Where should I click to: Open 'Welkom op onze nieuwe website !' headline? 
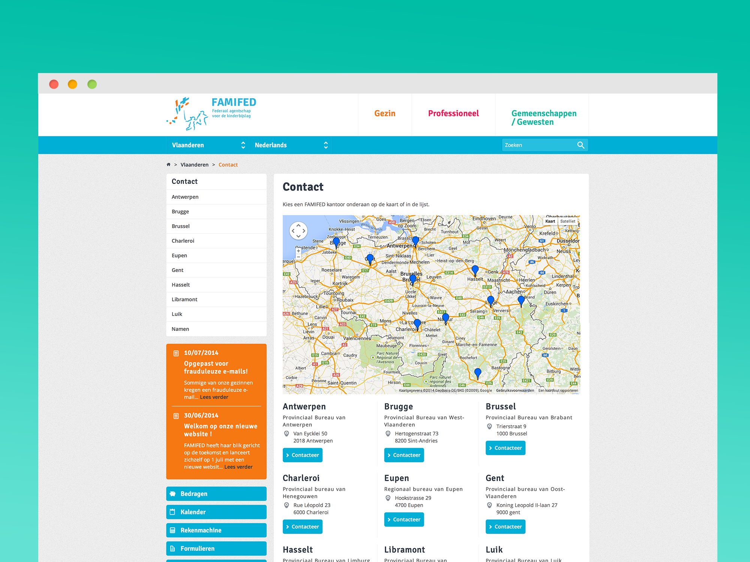220,430
